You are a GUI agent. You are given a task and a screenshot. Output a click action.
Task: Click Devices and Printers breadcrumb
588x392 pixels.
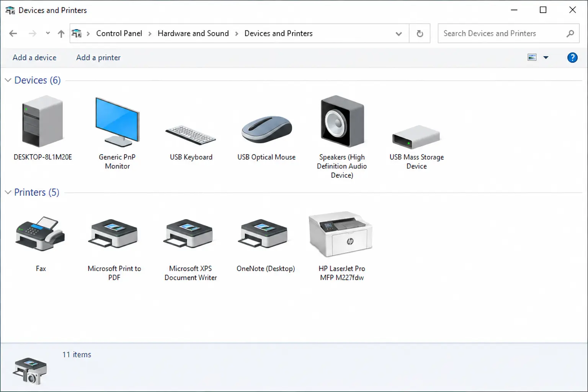[x=279, y=33]
